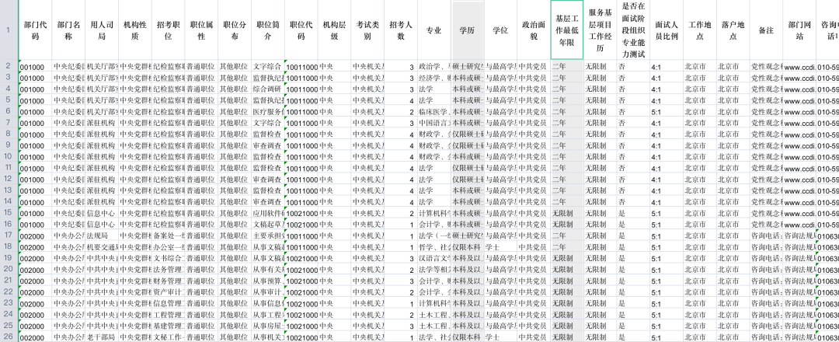Viewport: 839px width, 342px height.
Task: Select the 落户地点 header cell
Action: coord(732,30)
